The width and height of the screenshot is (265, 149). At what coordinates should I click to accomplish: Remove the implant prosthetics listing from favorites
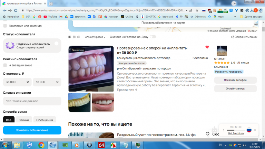click(207, 47)
